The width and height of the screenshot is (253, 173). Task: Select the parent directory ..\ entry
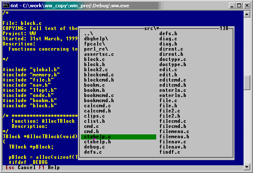[89, 33]
